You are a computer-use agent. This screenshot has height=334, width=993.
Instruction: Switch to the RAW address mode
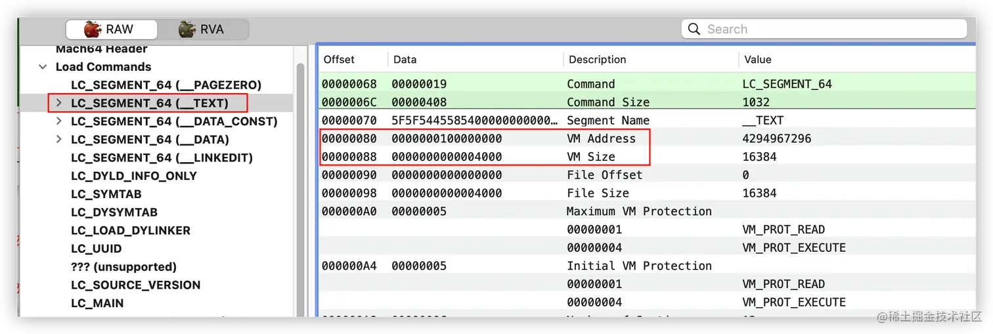point(111,30)
